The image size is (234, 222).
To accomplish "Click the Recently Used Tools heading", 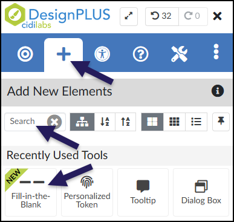I will [57, 155].
